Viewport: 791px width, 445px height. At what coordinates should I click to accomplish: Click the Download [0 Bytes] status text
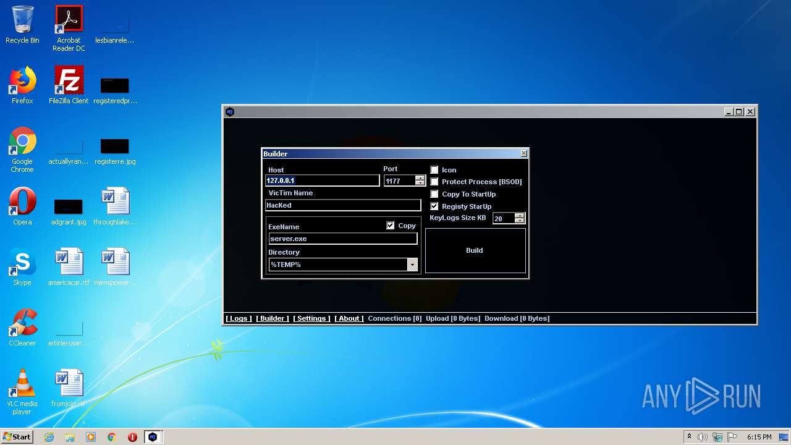[517, 318]
